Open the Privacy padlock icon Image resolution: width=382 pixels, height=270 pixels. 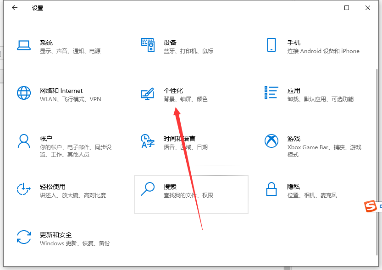(271, 189)
